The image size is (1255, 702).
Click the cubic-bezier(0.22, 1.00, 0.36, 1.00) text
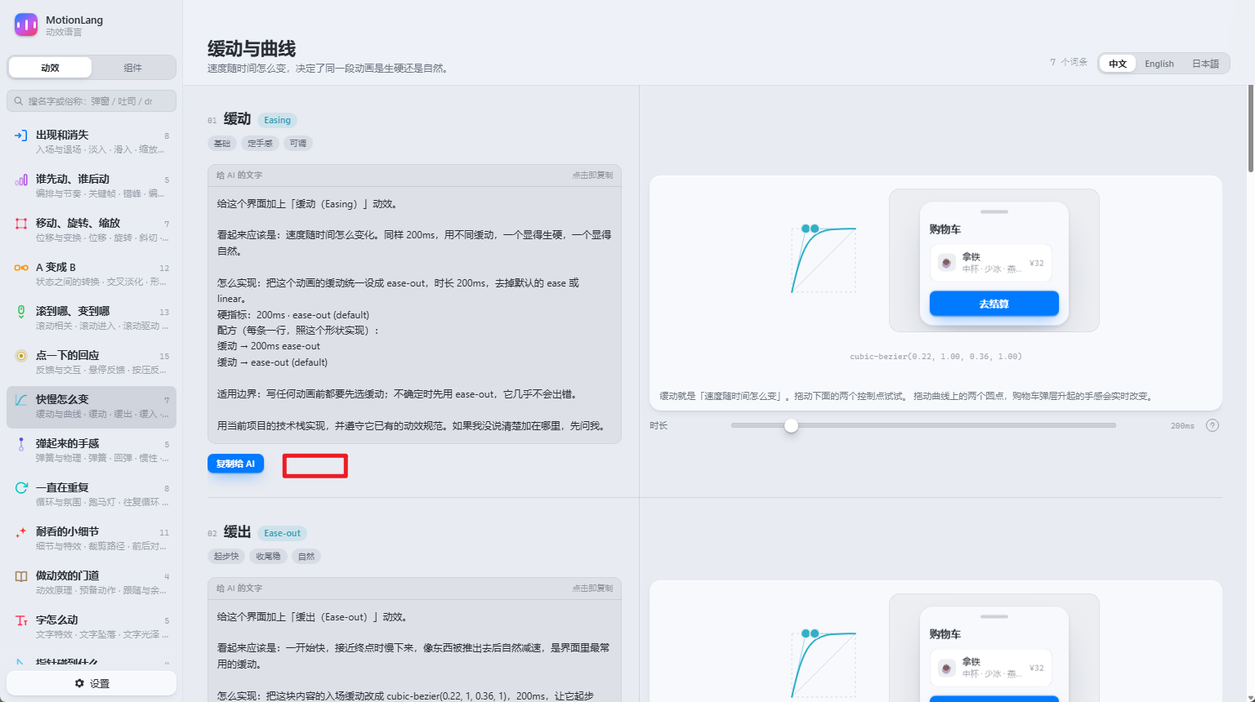click(x=936, y=357)
